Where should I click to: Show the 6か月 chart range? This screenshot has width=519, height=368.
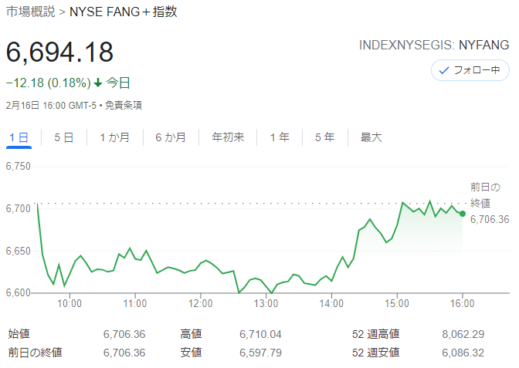tap(171, 137)
